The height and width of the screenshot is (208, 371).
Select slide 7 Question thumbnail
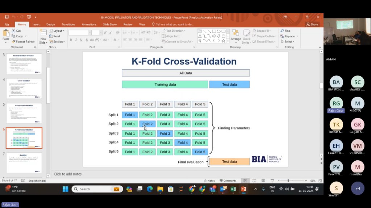pos(24,163)
